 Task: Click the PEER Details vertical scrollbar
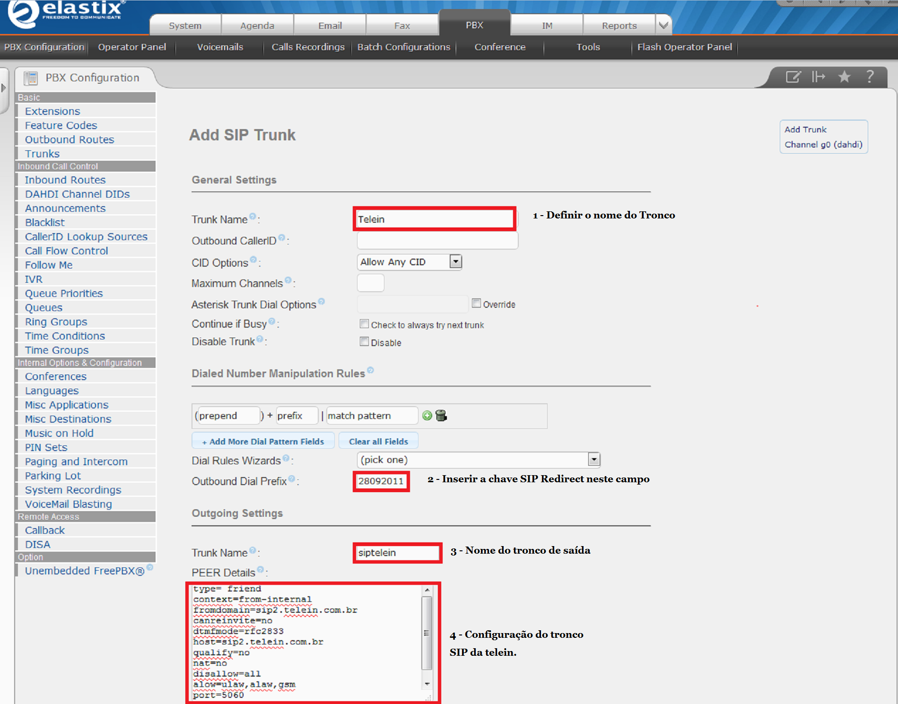(427, 634)
